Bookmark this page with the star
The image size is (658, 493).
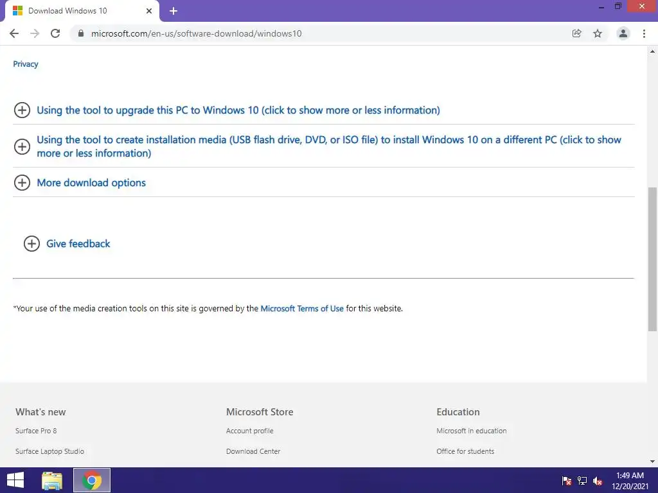pyautogui.click(x=598, y=33)
